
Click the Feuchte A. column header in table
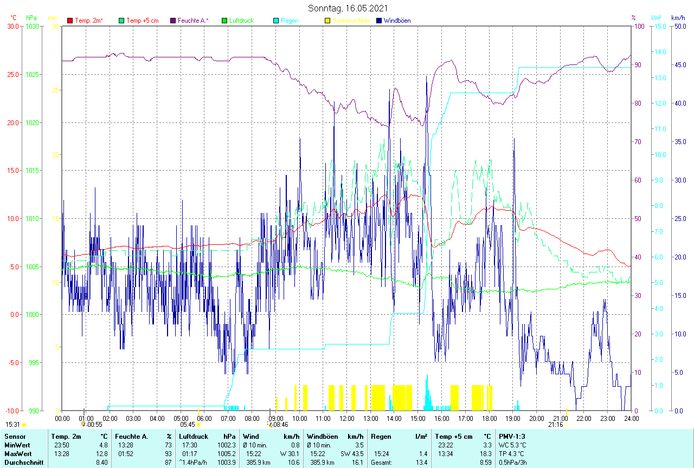(132, 436)
